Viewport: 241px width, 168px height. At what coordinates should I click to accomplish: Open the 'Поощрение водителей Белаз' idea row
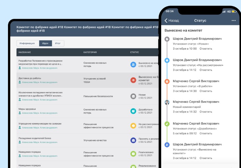tap(88, 140)
